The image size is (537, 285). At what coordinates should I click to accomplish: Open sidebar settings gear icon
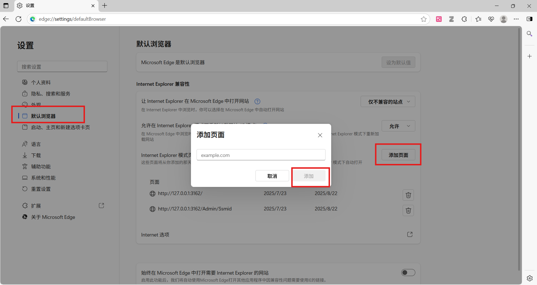pos(529,278)
